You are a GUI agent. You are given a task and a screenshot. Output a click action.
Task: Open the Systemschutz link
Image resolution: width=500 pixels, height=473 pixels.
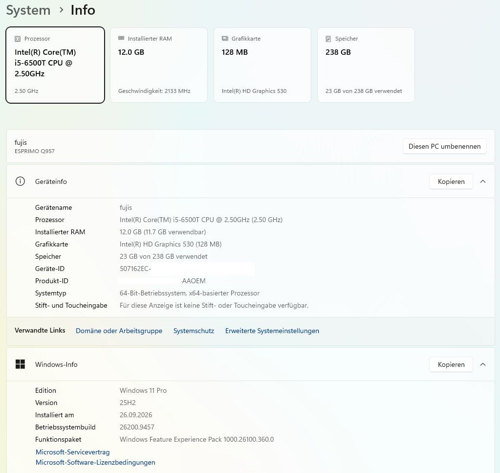[194, 331]
